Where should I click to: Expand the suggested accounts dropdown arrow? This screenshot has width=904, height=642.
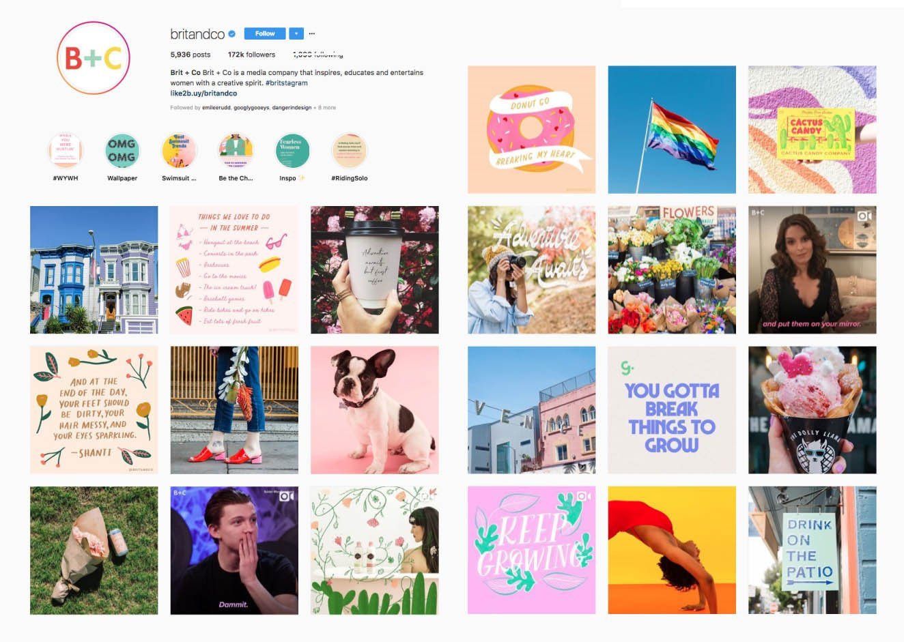[296, 33]
